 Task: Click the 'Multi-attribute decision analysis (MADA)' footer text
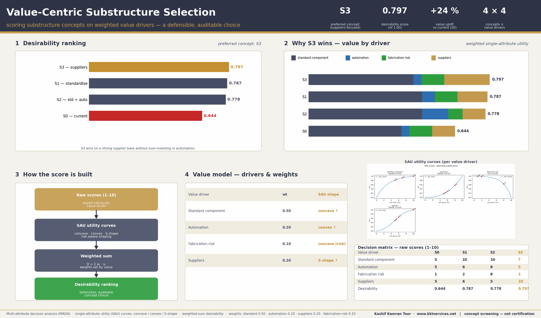(38, 314)
